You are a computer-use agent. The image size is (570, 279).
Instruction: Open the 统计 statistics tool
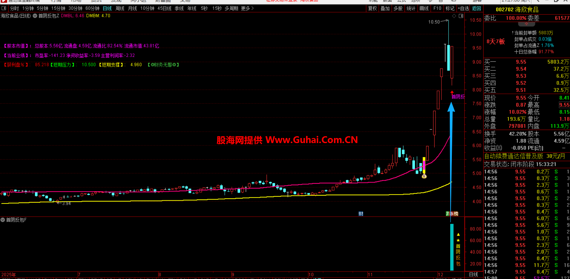[411, 8]
